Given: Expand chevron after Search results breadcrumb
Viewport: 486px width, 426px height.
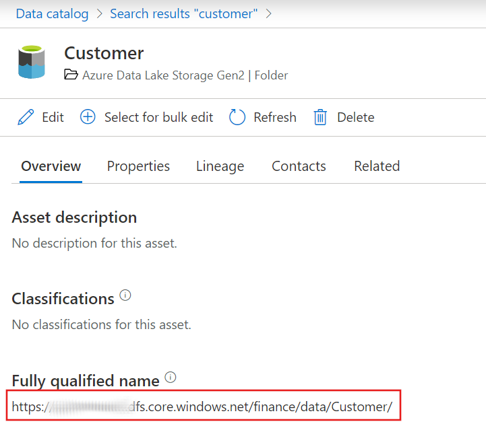Looking at the screenshot, I should coord(269,13).
